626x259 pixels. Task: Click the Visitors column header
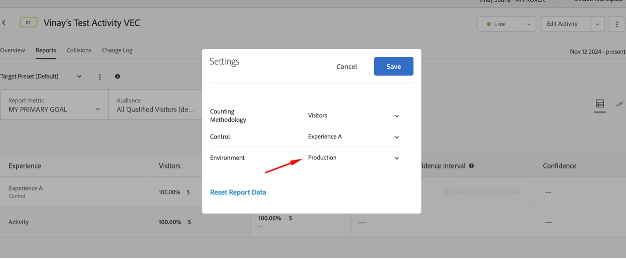pyautogui.click(x=170, y=166)
